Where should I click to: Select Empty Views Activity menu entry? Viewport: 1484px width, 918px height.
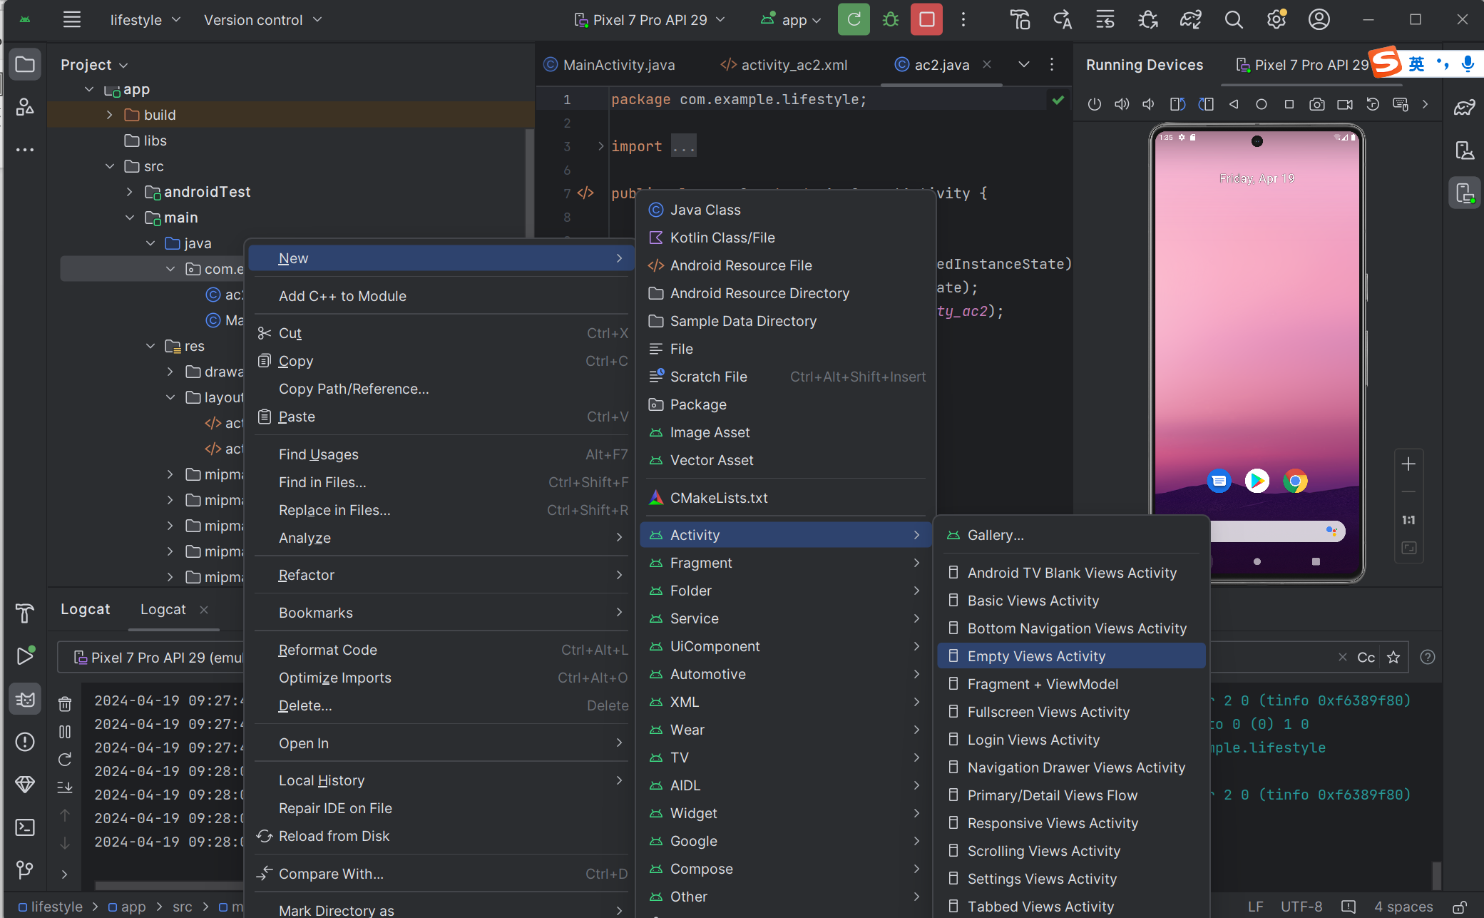pyautogui.click(x=1035, y=656)
